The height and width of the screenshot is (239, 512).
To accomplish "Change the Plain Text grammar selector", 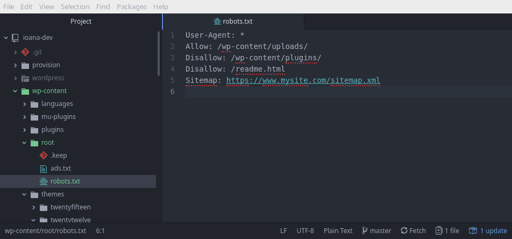I will (x=338, y=230).
